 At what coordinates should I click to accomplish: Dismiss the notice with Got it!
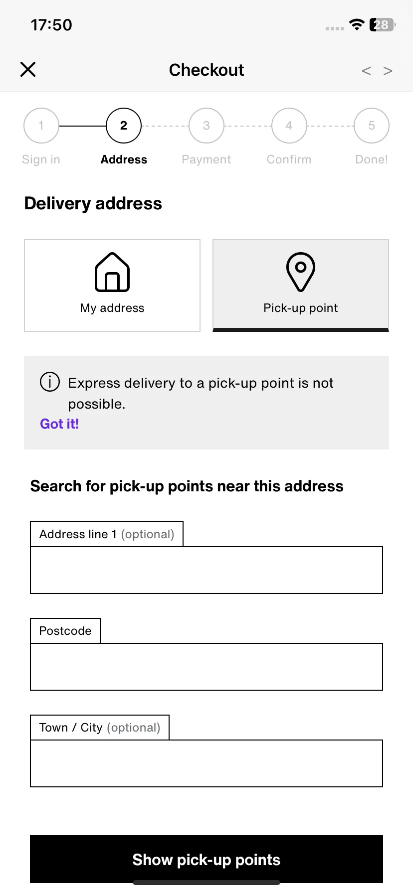click(59, 424)
